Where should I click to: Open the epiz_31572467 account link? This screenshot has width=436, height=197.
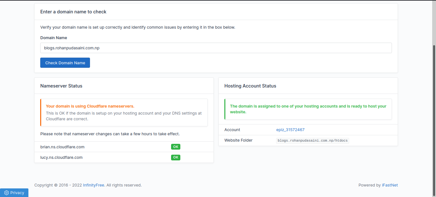pos(290,130)
